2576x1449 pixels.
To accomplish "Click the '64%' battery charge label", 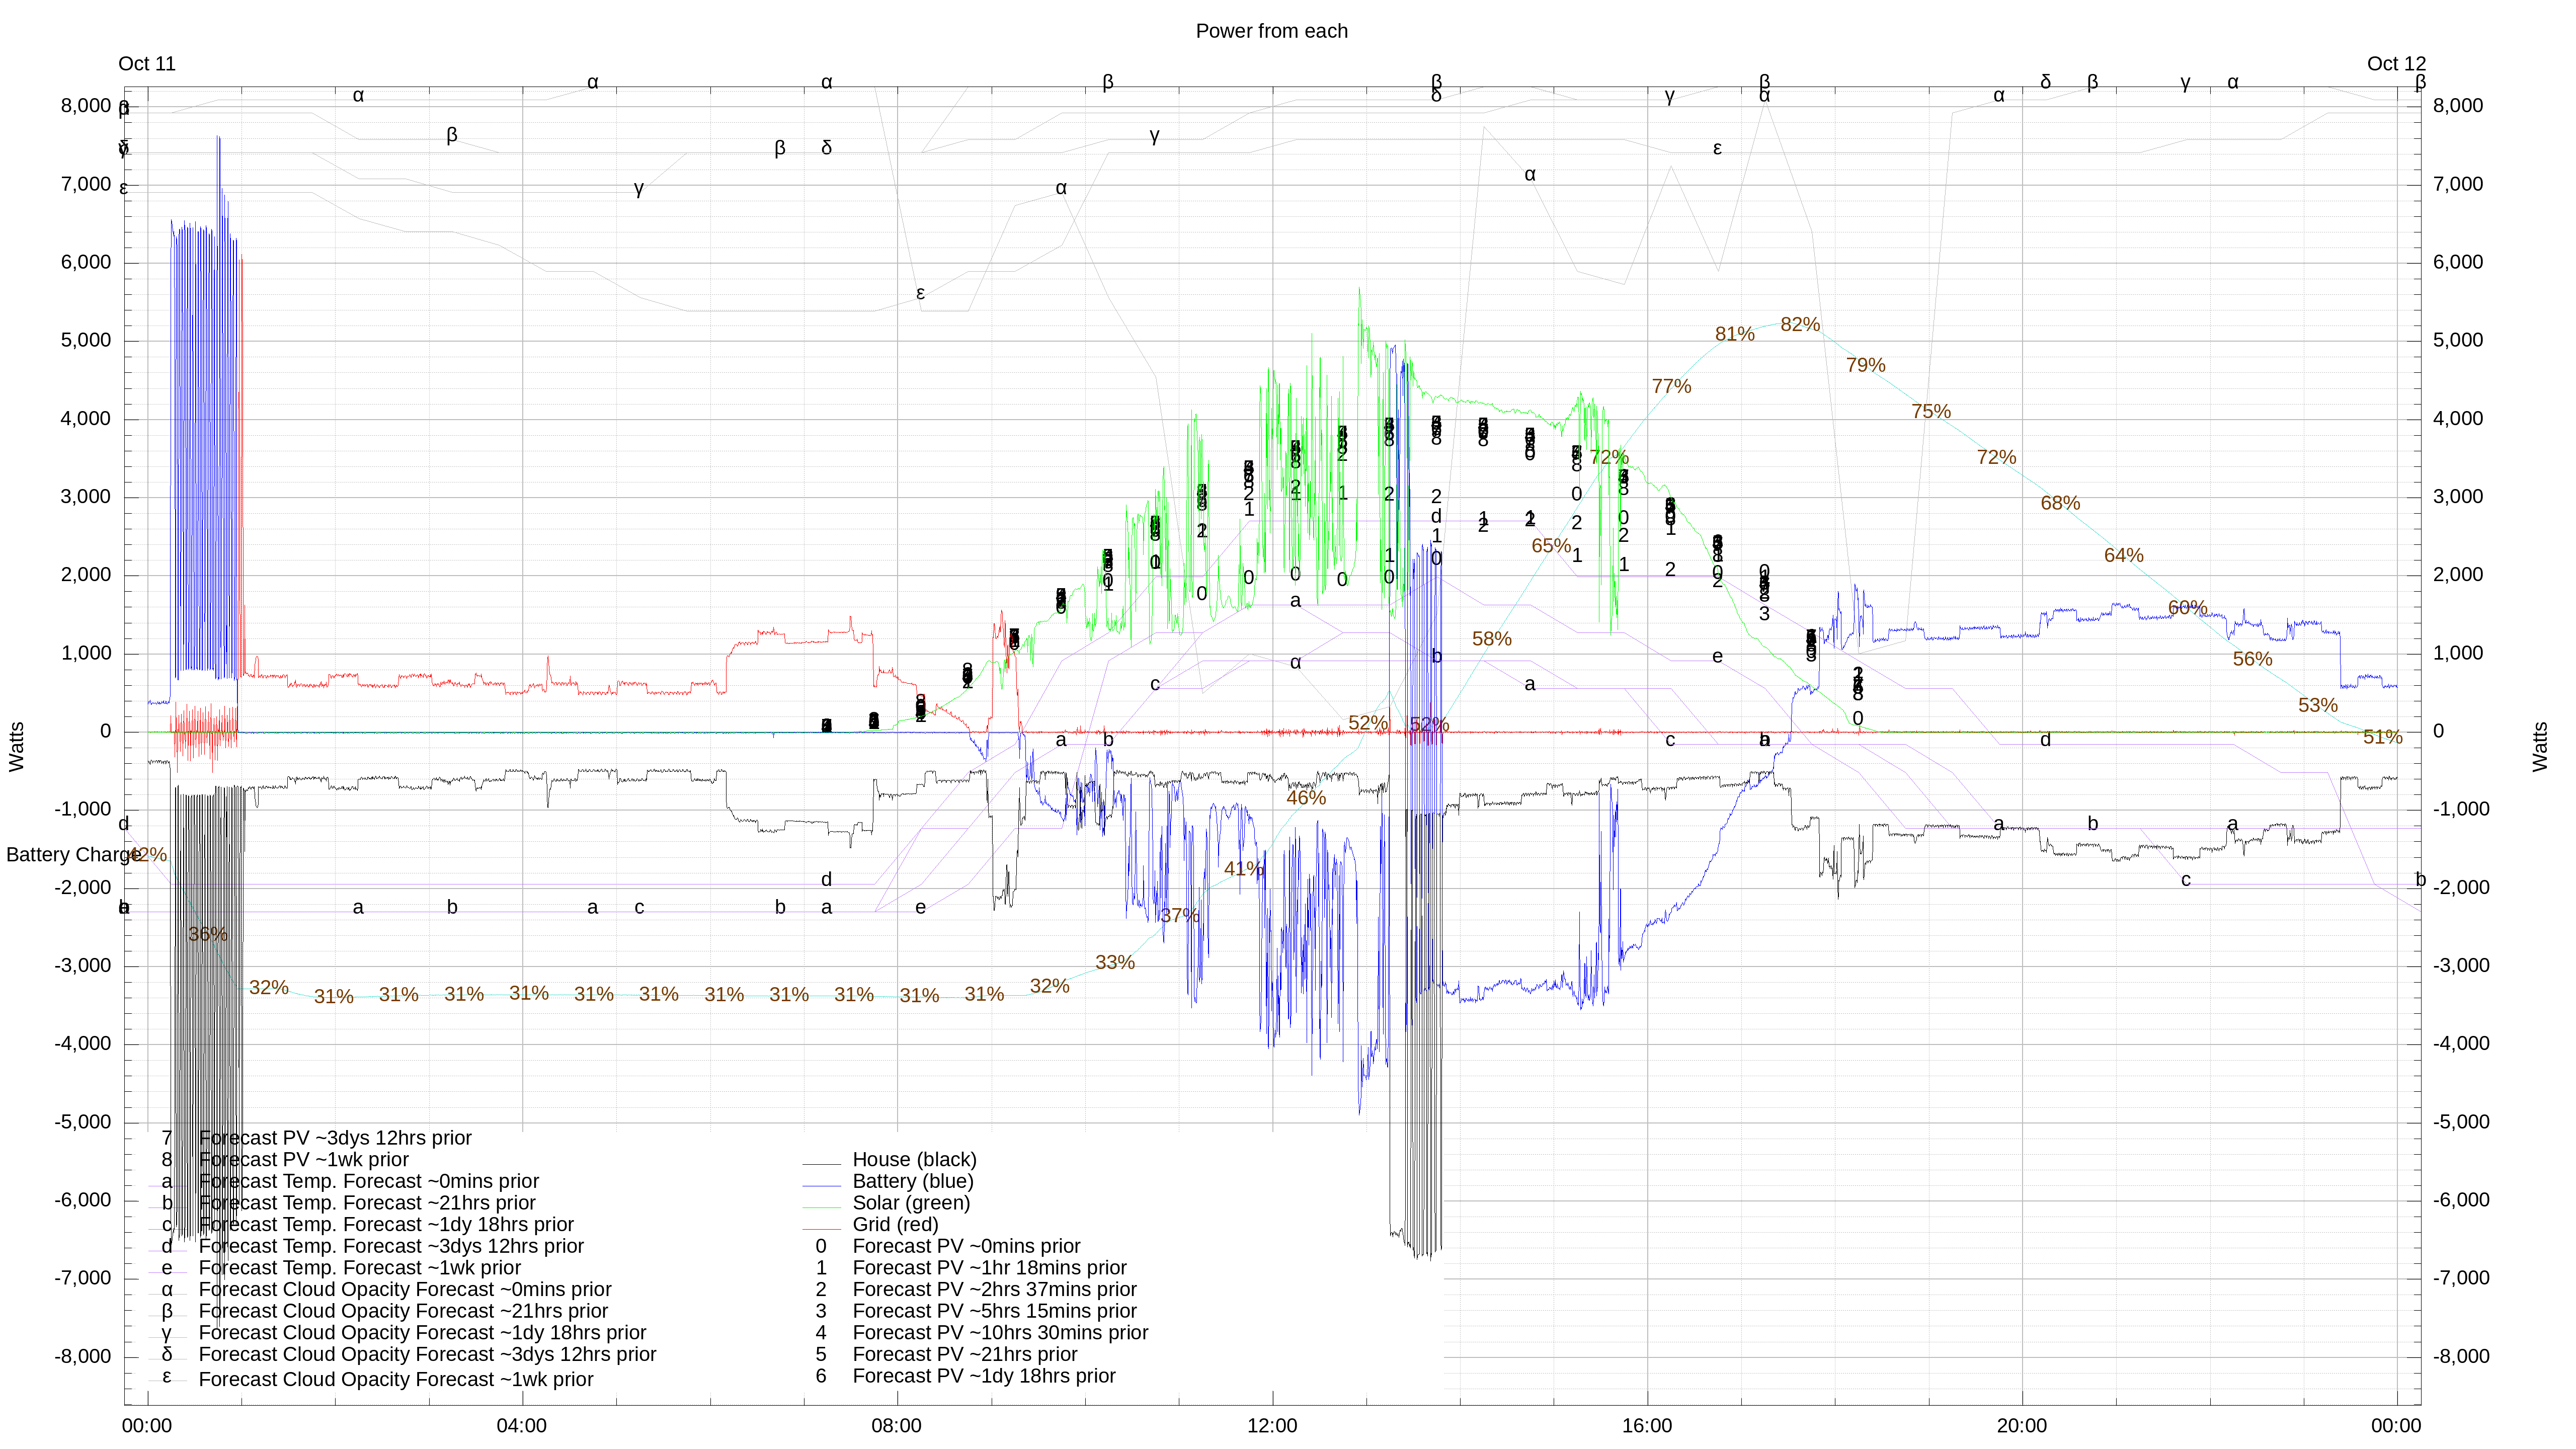I will [x=2124, y=555].
